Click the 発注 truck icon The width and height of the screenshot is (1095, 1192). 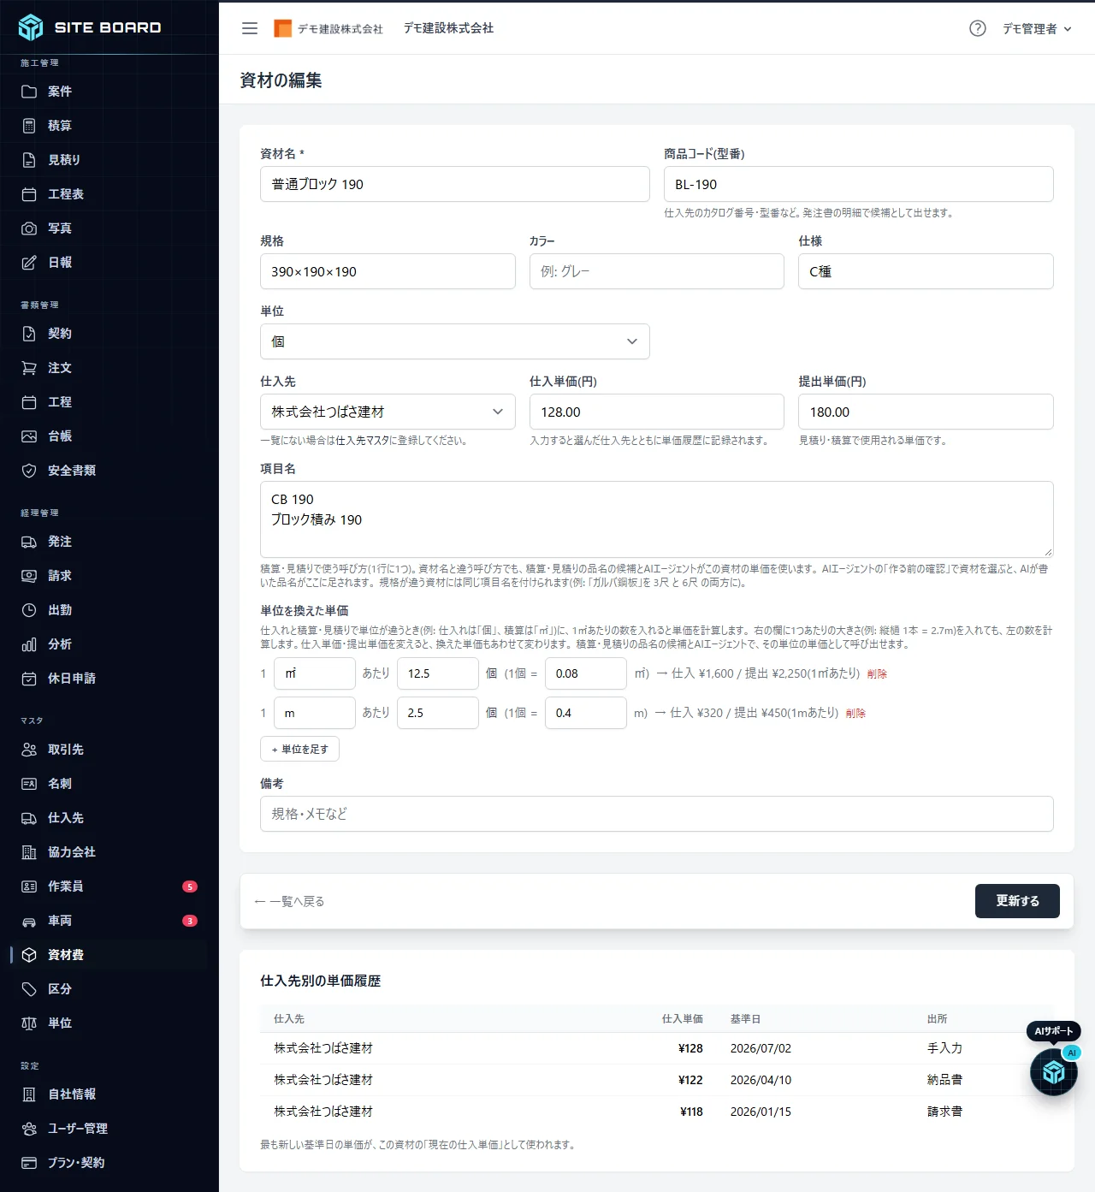pyautogui.click(x=29, y=542)
